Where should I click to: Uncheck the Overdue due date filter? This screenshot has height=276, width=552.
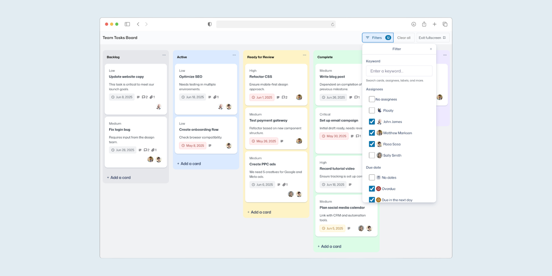click(x=372, y=189)
